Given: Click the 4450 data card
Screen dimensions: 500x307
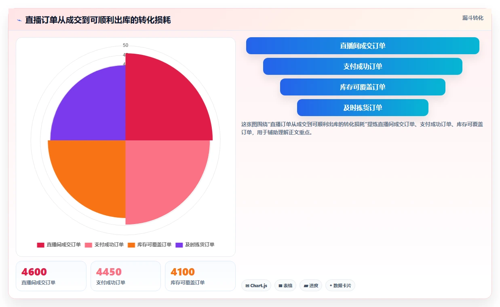Looking at the screenshot, I should (126, 276).
